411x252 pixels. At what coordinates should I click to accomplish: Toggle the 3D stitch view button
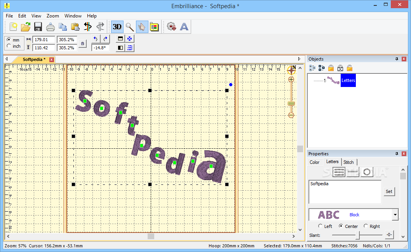tap(117, 27)
